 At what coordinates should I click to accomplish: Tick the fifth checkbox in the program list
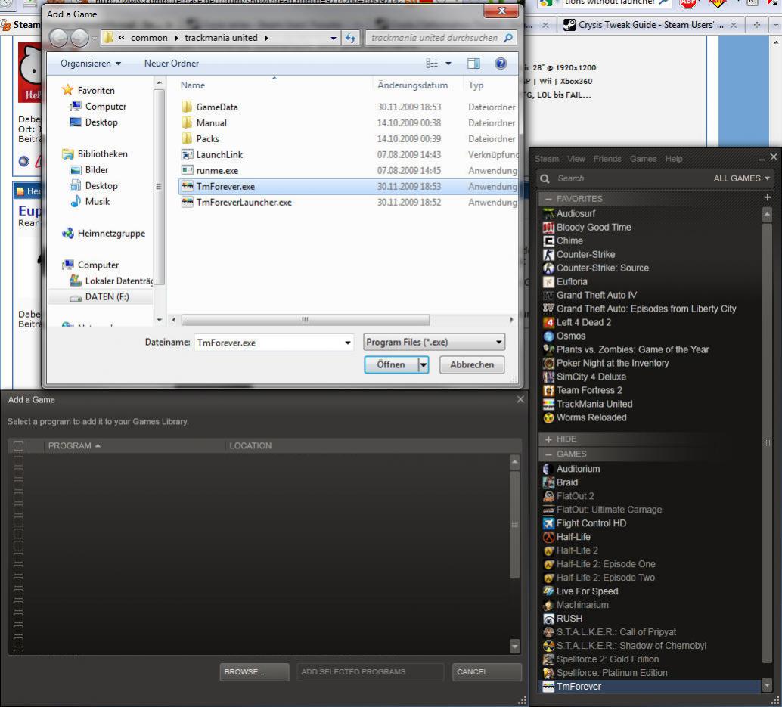pyautogui.click(x=18, y=510)
